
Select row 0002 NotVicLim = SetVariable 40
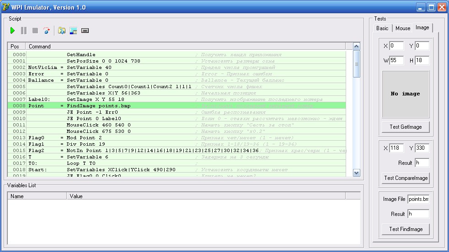[176, 68]
